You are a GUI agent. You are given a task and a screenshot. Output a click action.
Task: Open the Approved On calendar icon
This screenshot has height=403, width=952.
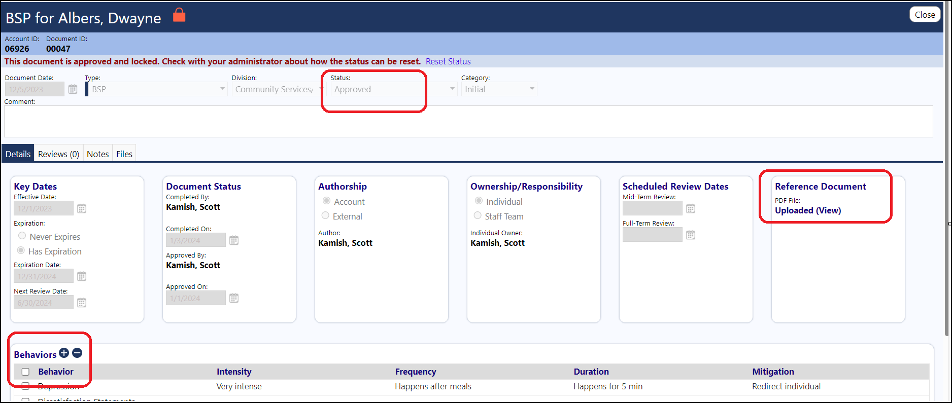pyautogui.click(x=234, y=298)
